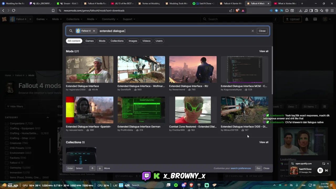Open the browser hamburger main menu
The height and width of the screenshot is (189, 336).
pos(332,10)
